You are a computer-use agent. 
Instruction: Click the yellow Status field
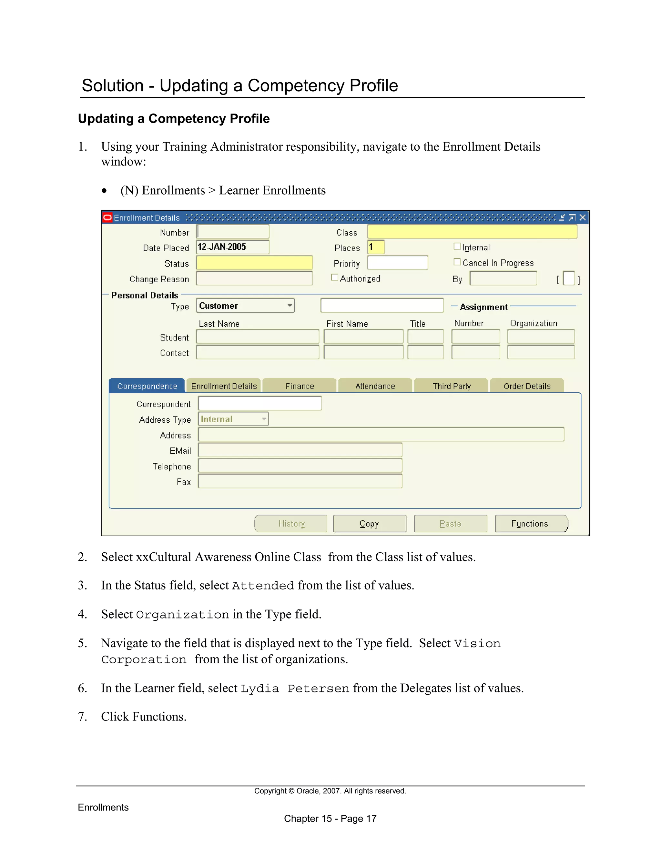coord(255,263)
